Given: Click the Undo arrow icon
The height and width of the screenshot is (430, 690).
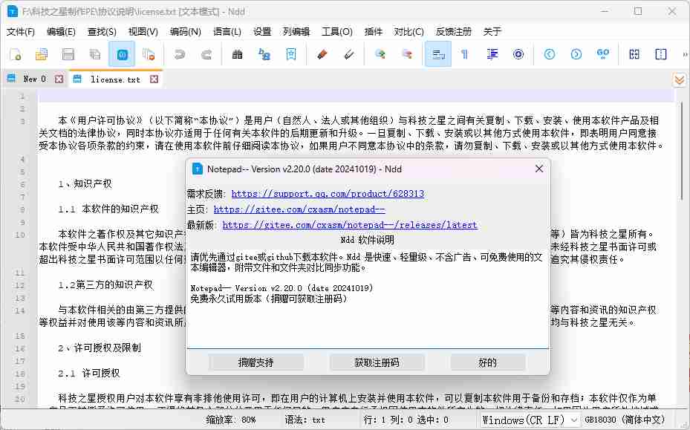Looking at the screenshot, I should [x=179, y=54].
